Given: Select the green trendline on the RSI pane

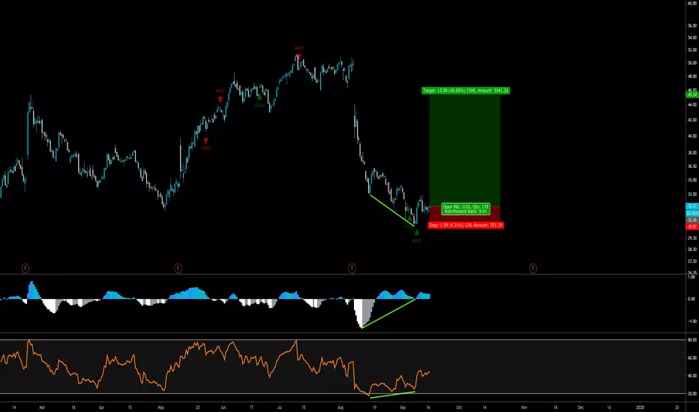Looking at the screenshot, I should click(392, 394).
